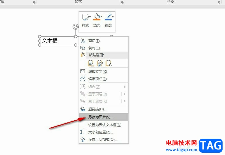This screenshot has height=155, width=225.
Task: Click the top-left sizing handle of text box
Action: click(x=40, y=37)
